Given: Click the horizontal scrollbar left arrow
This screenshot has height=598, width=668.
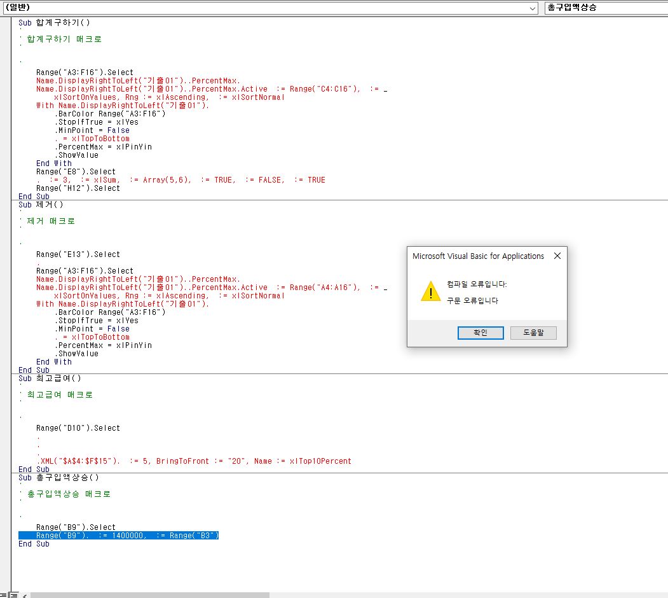Looking at the screenshot, I should point(25,595).
